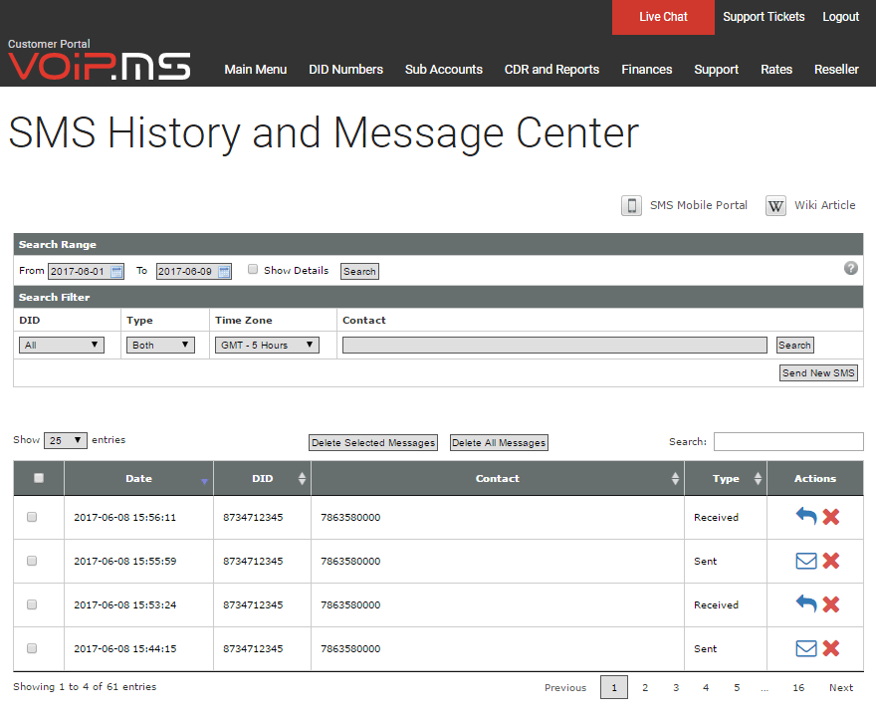876x718 pixels.
Task: Open the DID Numbers menu
Action: point(345,70)
